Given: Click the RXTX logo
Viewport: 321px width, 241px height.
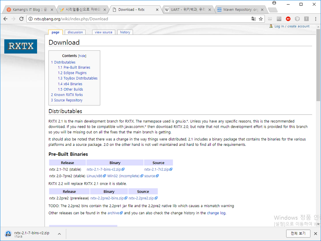Looking at the screenshot, I should pos(21,46).
